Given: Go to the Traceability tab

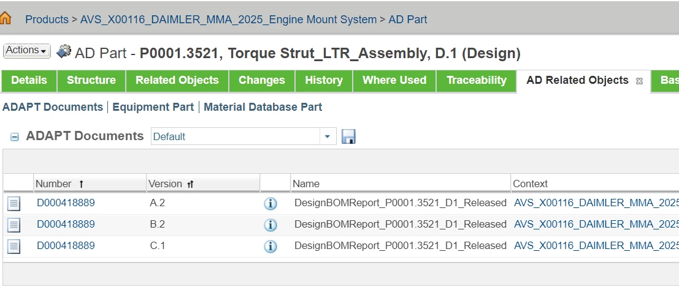Looking at the screenshot, I should [x=477, y=80].
